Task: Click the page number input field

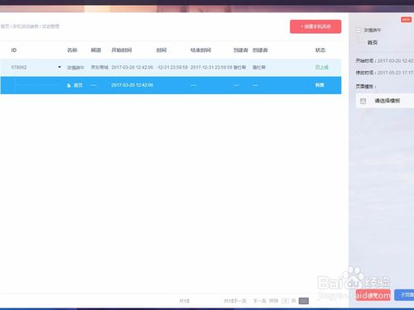Action: point(286,301)
